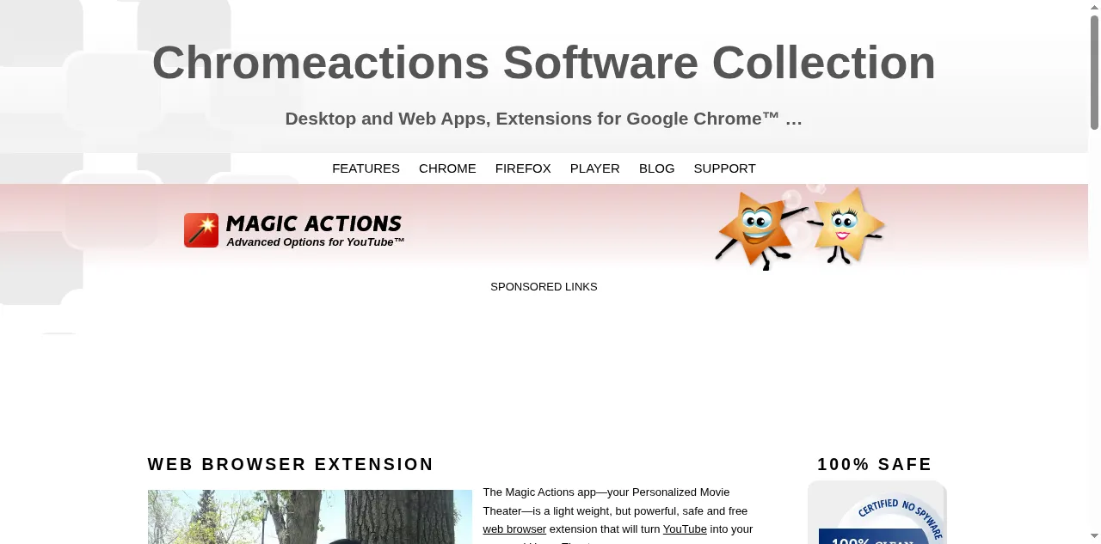Open the SUPPORT menu item
Image resolution: width=1101 pixels, height=544 pixels.
(x=724, y=168)
